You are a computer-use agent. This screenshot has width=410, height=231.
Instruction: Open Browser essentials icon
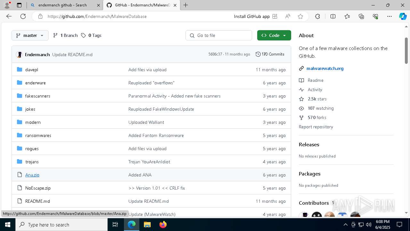click(x=375, y=16)
